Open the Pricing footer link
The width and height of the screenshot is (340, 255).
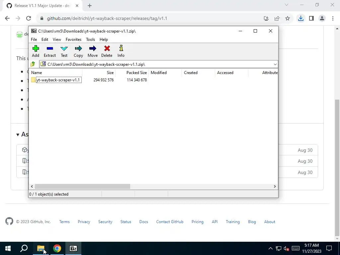pos(198,221)
